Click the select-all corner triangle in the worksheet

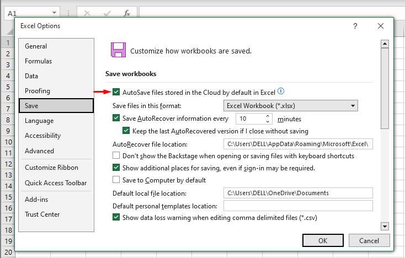click(10, 32)
